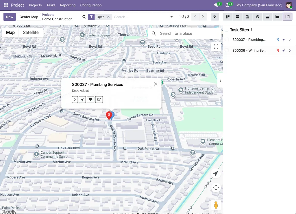
Task: Open the Configuration menu
Action: 91,5
